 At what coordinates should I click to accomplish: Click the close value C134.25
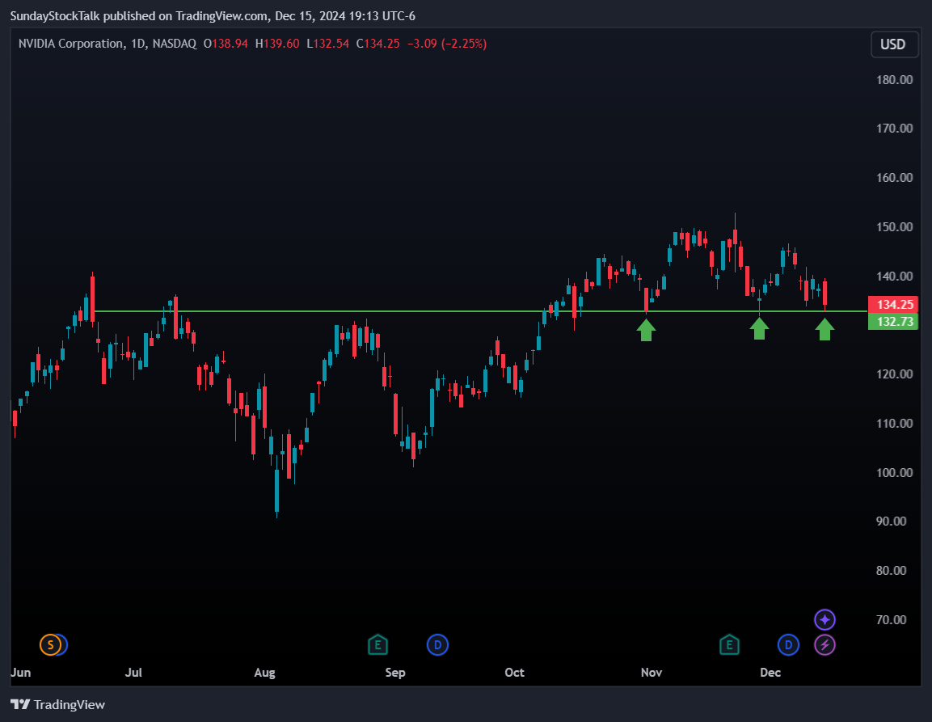[x=378, y=44]
